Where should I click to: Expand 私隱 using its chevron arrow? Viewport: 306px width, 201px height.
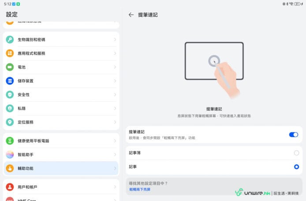point(115,108)
